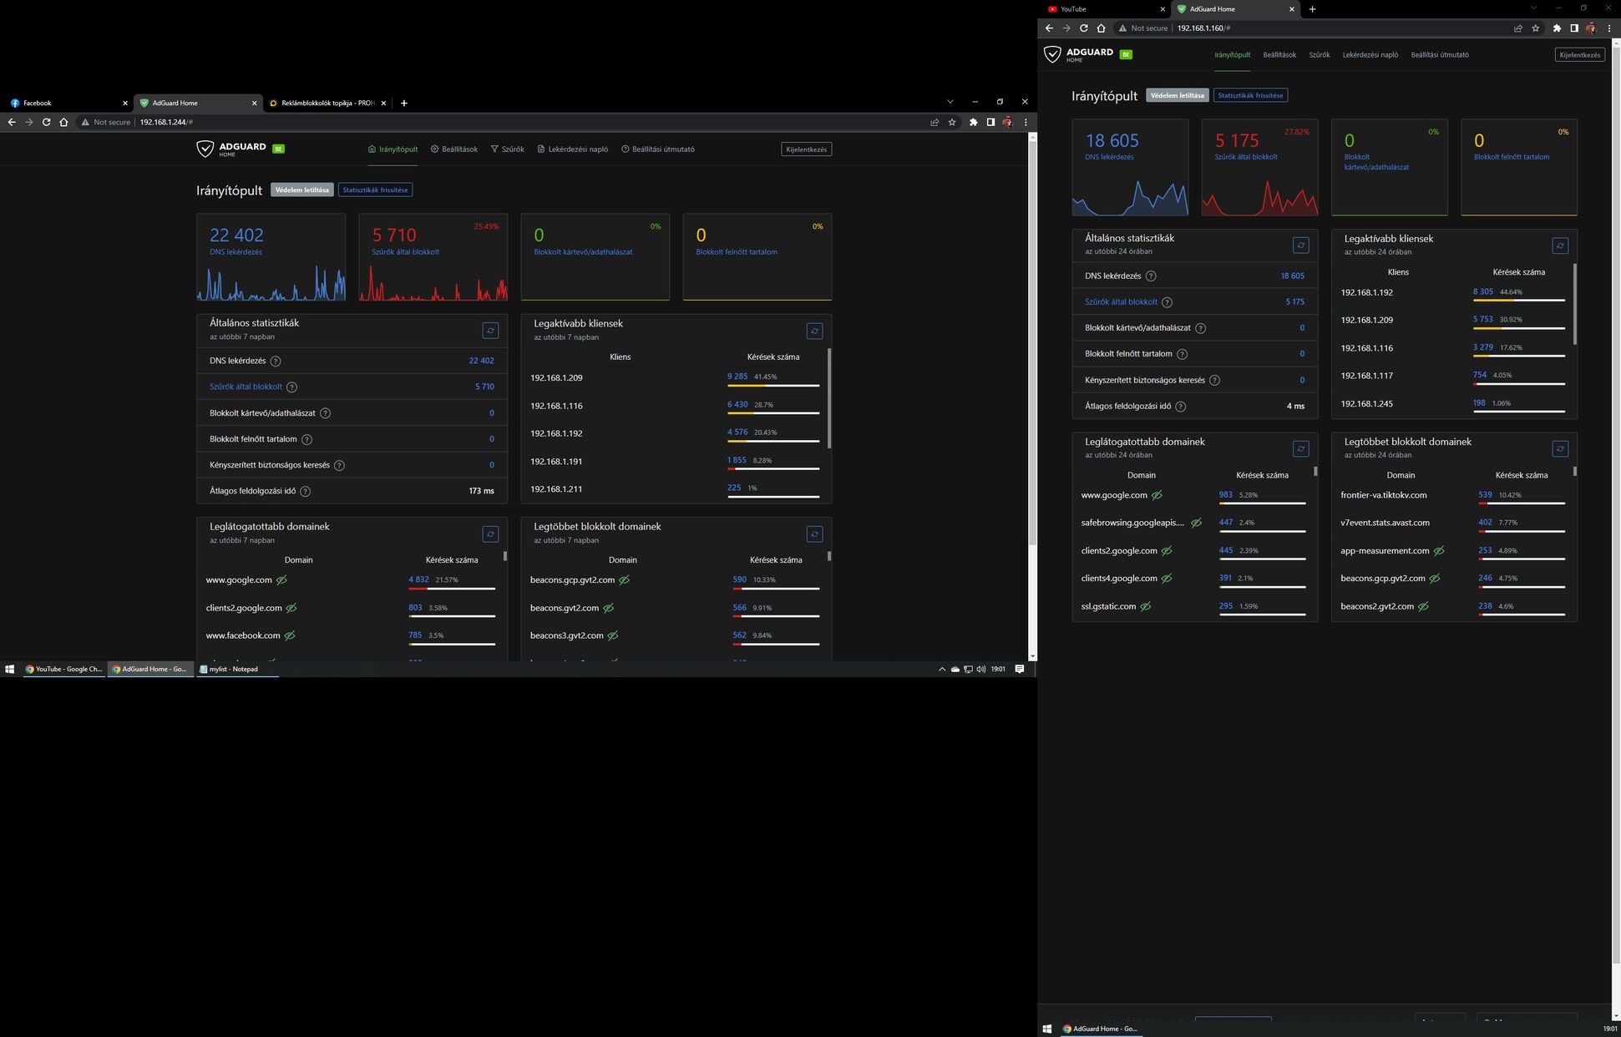Open Beállítások menu in right window
1621x1037 pixels.
(x=1279, y=55)
